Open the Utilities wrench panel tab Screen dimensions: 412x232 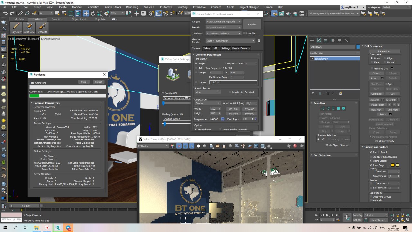pos(346,40)
